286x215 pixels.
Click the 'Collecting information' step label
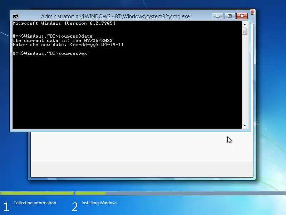tap(35, 203)
